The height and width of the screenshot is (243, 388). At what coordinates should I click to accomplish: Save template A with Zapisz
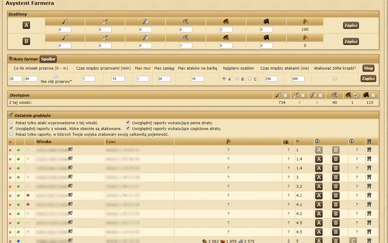coord(351,26)
